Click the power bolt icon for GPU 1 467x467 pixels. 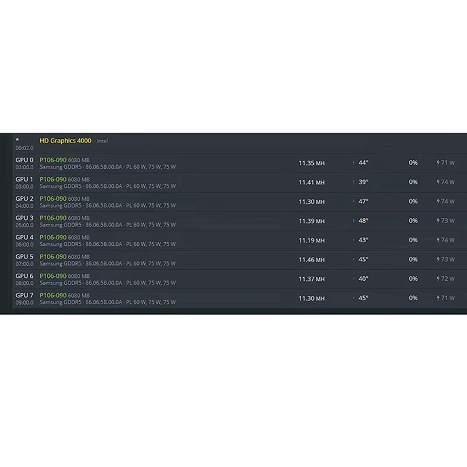(x=438, y=182)
